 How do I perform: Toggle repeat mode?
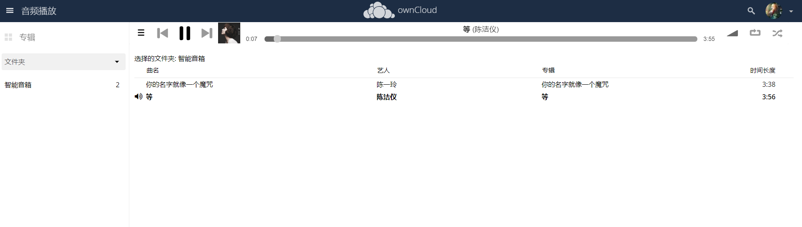[x=755, y=33]
